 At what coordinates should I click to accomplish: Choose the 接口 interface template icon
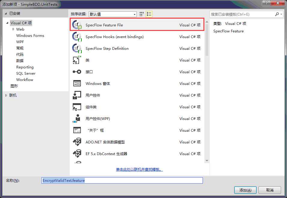(x=77, y=72)
